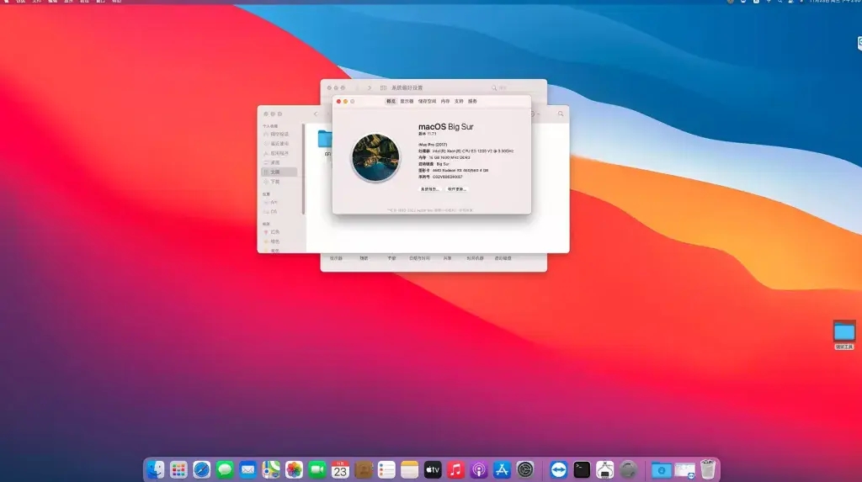862x482 pixels.
Task: Open blue folder in Finder window
Action: click(326, 139)
